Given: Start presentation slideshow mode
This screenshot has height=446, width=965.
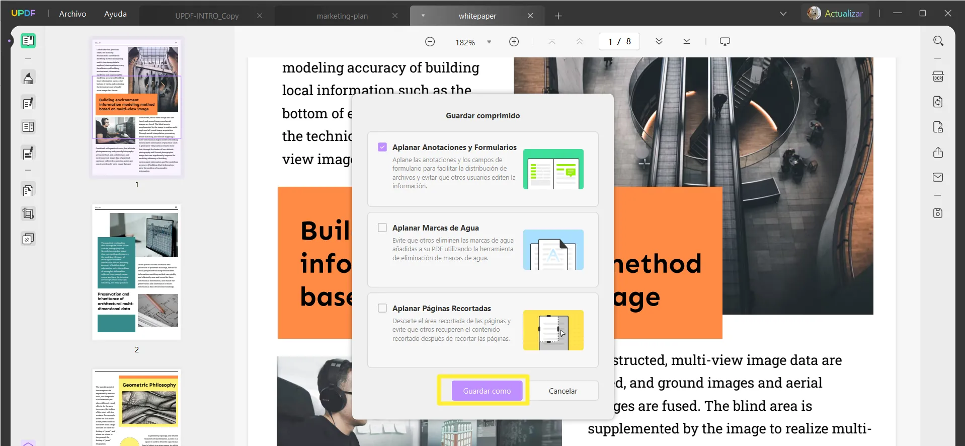Looking at the screenshot, I should pyautogui.click(x=725, y=42).
